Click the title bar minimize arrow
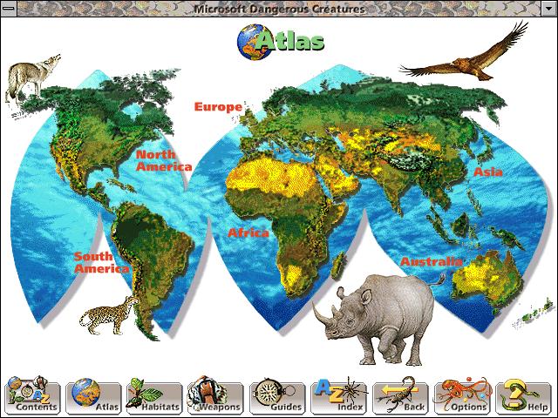 548,9
